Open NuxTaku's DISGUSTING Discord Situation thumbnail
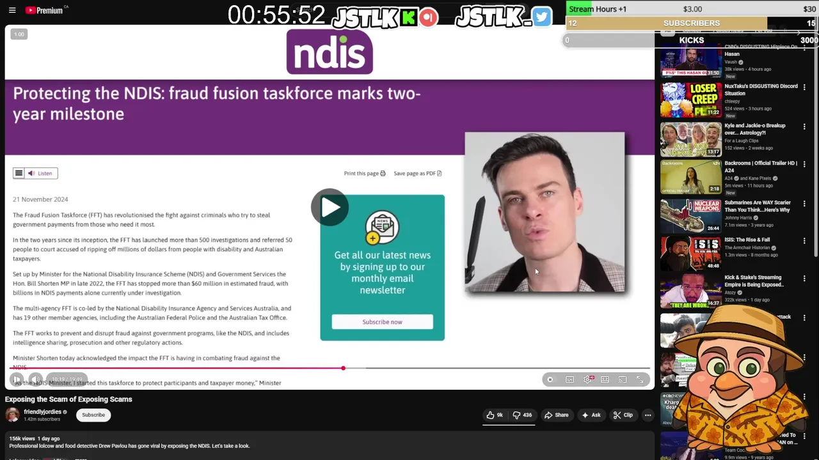Image resolution: width=819 pixels, height=460 pixels. coord(690,100)
